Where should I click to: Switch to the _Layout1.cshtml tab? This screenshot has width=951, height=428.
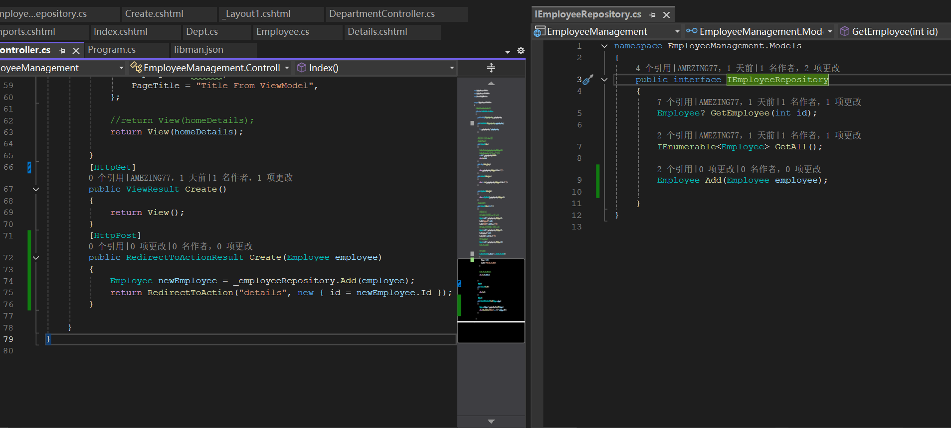pyautogui.click(x=272, y=14)
